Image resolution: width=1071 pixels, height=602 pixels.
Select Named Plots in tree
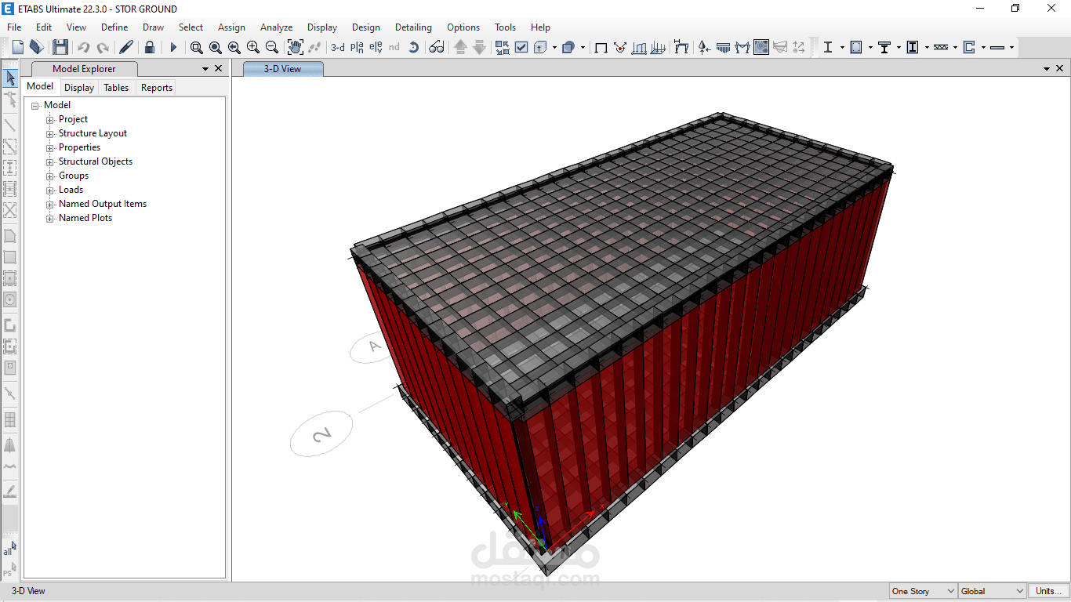coord(85,218)
